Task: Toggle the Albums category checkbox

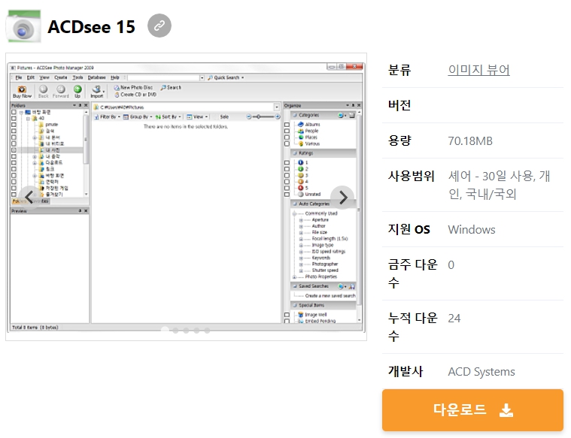Action: pyautogui.click(x=287, y=125)
